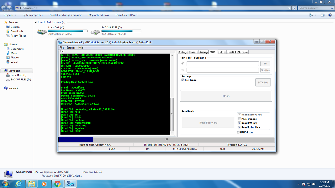
Task: Open Explorer help question mark icon
Action: [x=330, y=15]
